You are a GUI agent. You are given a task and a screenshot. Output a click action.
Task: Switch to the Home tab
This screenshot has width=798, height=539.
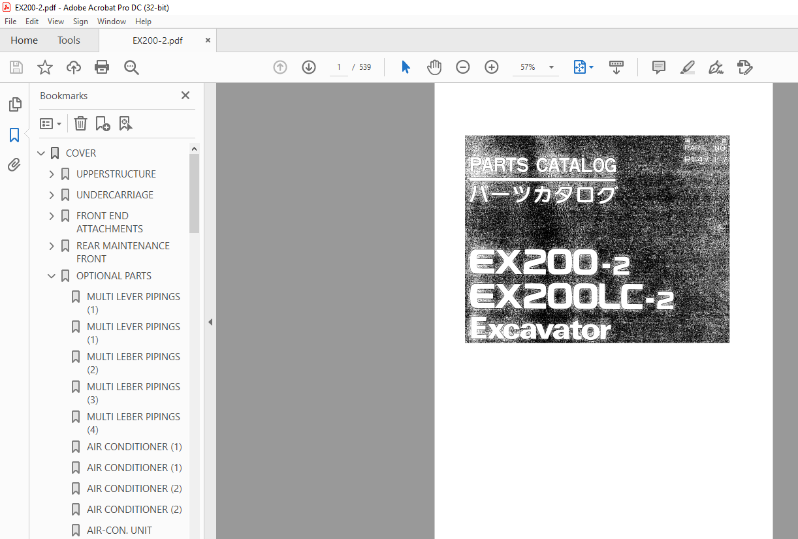click(x=24, y=40)
